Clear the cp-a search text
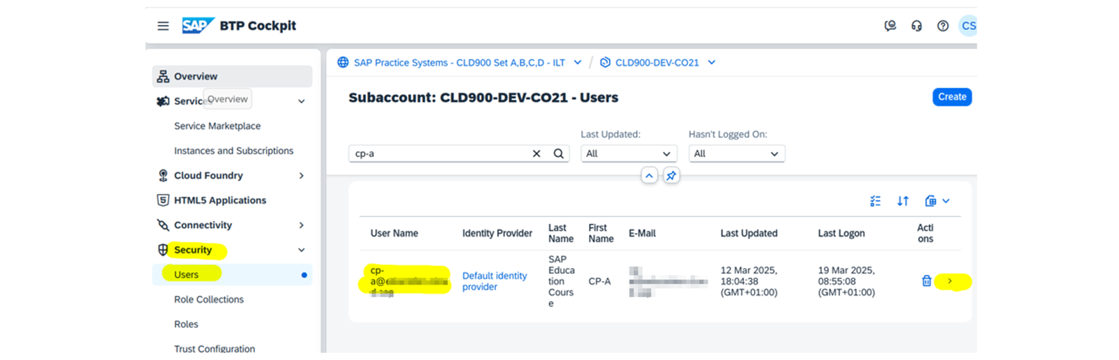 (x=536, y=153)
